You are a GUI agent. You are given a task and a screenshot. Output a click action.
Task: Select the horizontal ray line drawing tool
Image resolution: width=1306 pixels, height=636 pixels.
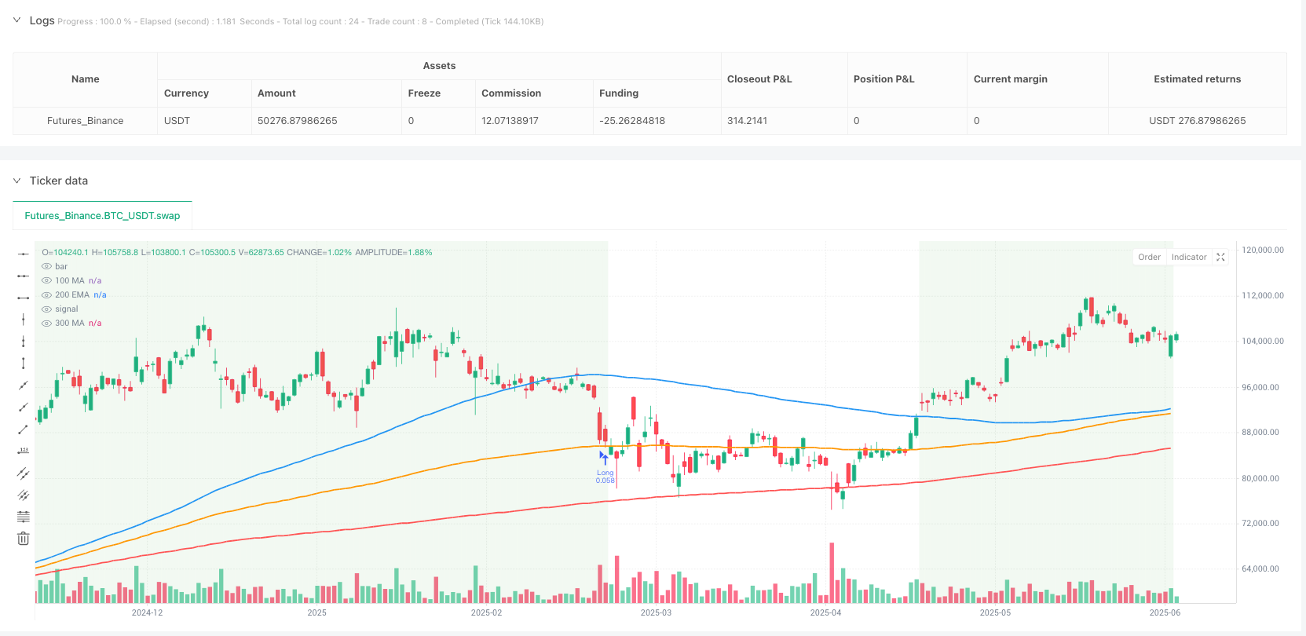coord(24,276)
